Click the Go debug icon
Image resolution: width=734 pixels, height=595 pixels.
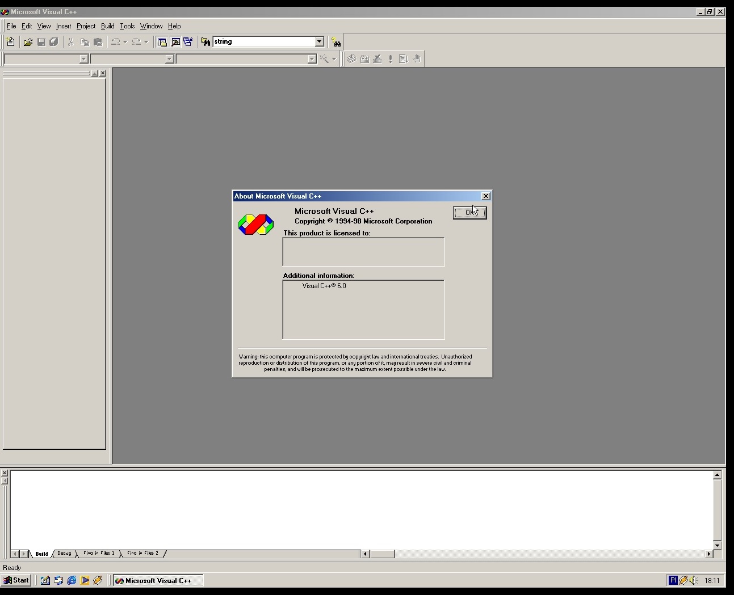click(404, 59)
